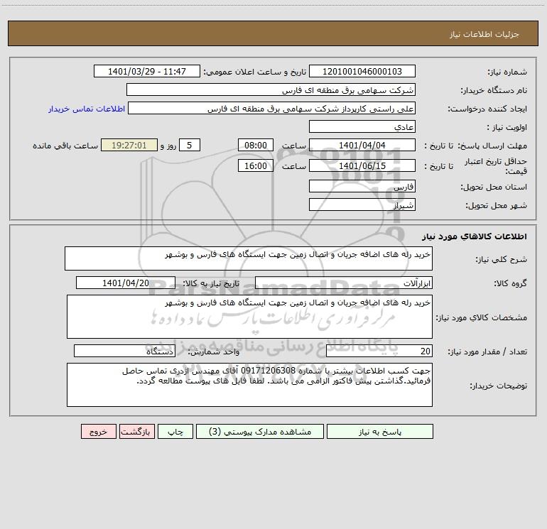Click the priority field عادي
Screen dimensions: 547x529
pyautogui.click(x=362, y=127)
